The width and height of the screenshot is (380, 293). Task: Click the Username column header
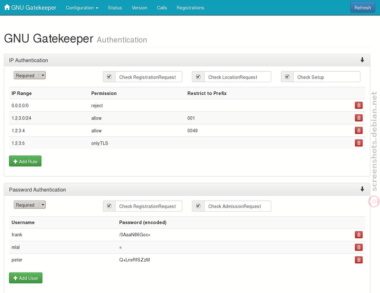(x=23, y=222)
